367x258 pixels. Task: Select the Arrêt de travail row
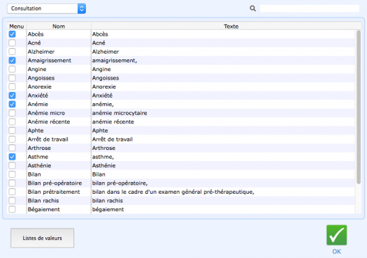click(x=180, y=139)
